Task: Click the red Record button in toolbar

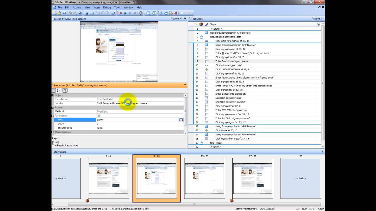Action: (120, 13)
